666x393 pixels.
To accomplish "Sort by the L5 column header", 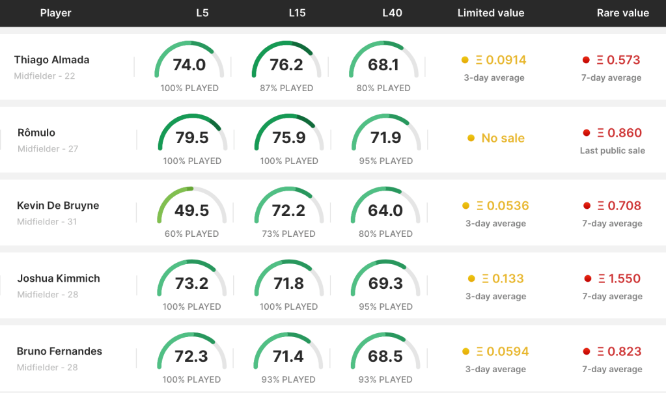I will (x=202, y=13).
